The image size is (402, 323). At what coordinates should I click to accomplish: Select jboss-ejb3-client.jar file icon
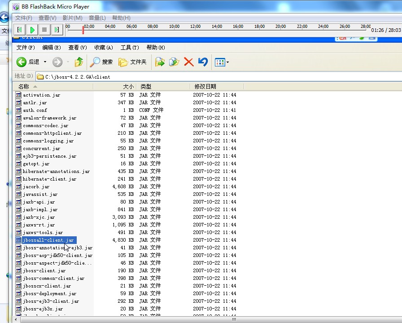point(18,301)
